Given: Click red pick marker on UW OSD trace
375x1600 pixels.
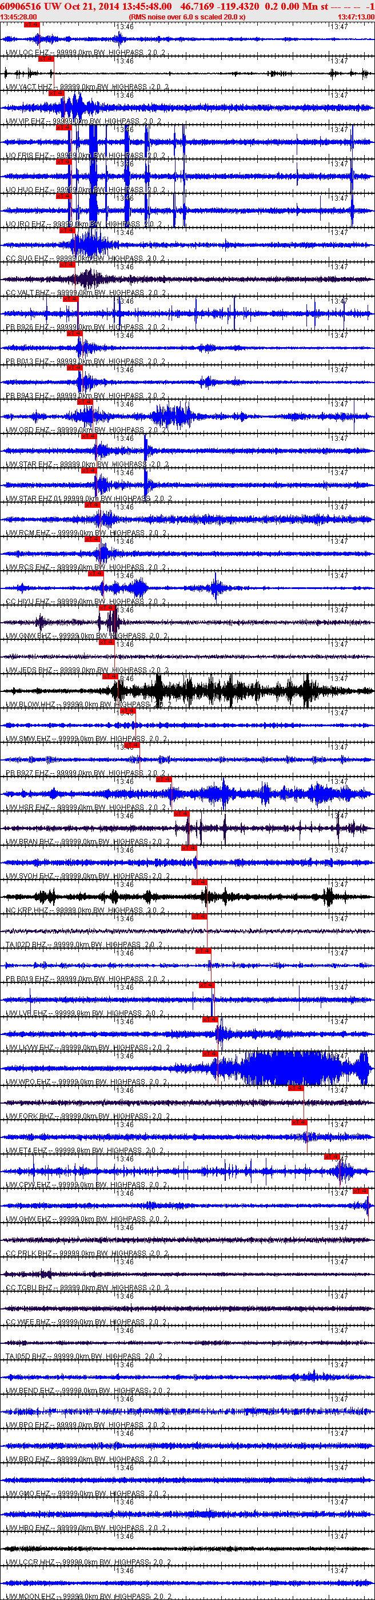Looking at the screenshot, I should 85,402.
